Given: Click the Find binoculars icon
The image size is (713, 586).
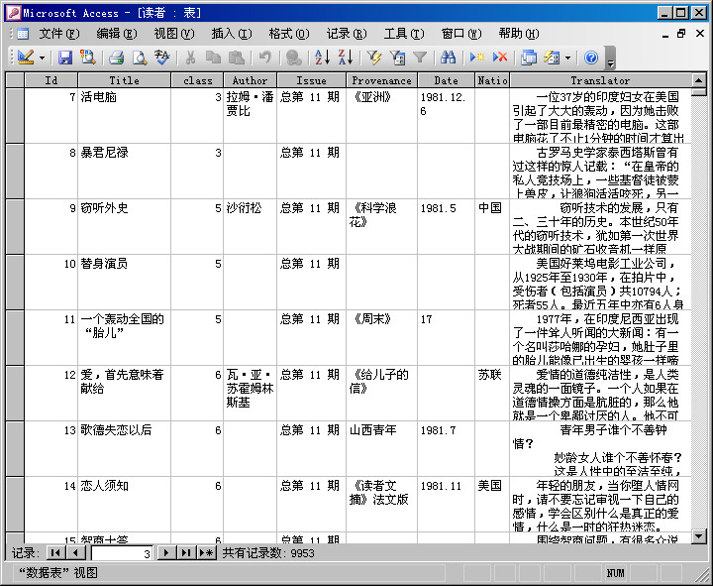Looking at the screenshot, I should pos(449,59).
